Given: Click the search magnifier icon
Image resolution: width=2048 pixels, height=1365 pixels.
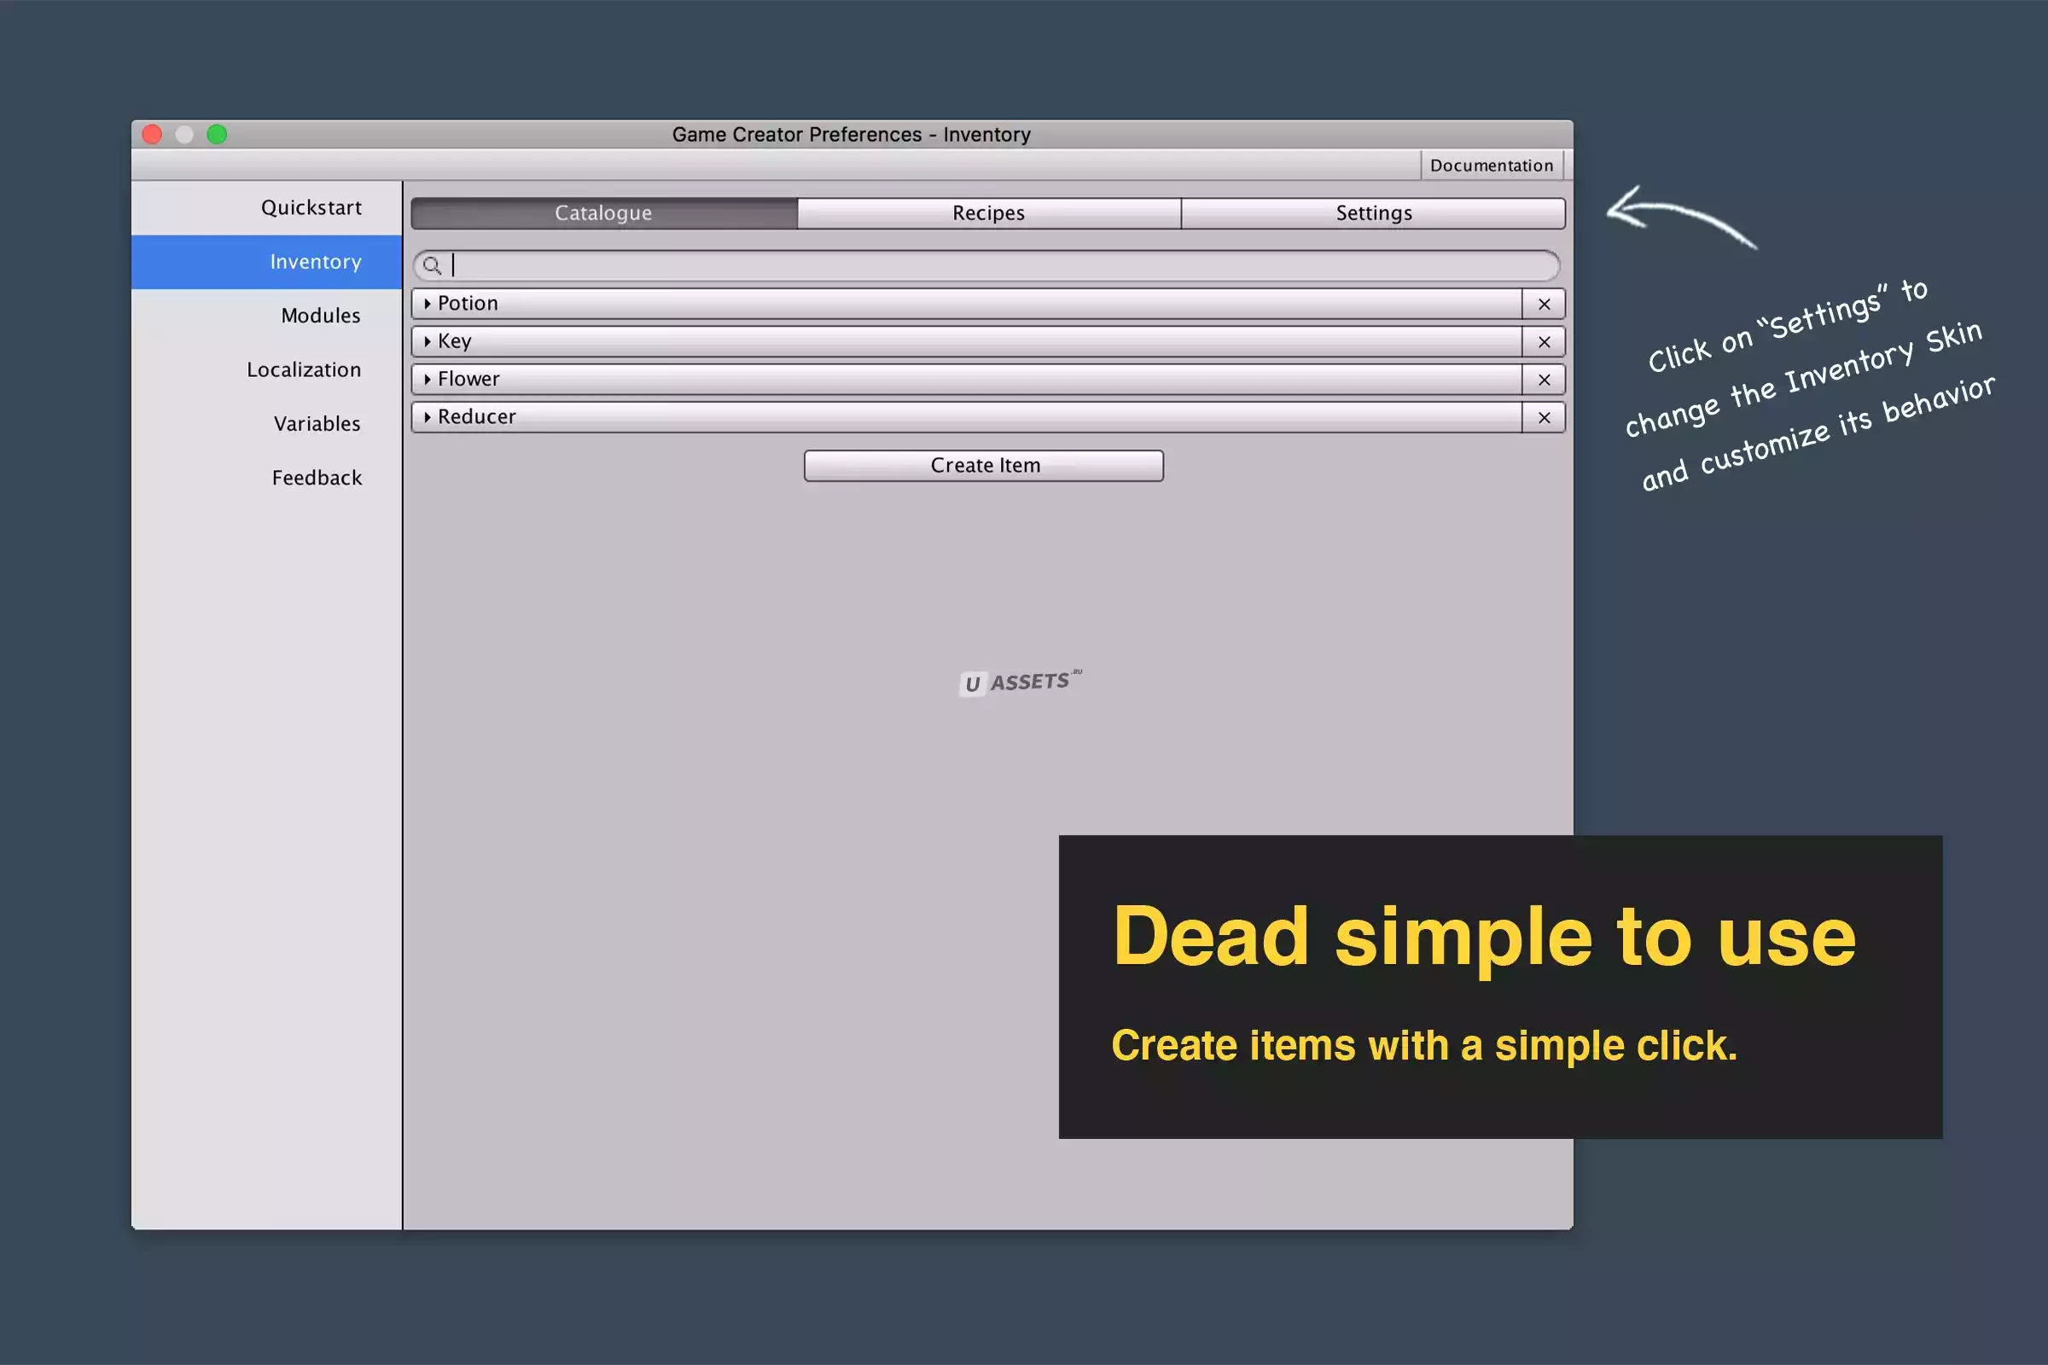Looking at the screenshot, I should tap(432, 265).
